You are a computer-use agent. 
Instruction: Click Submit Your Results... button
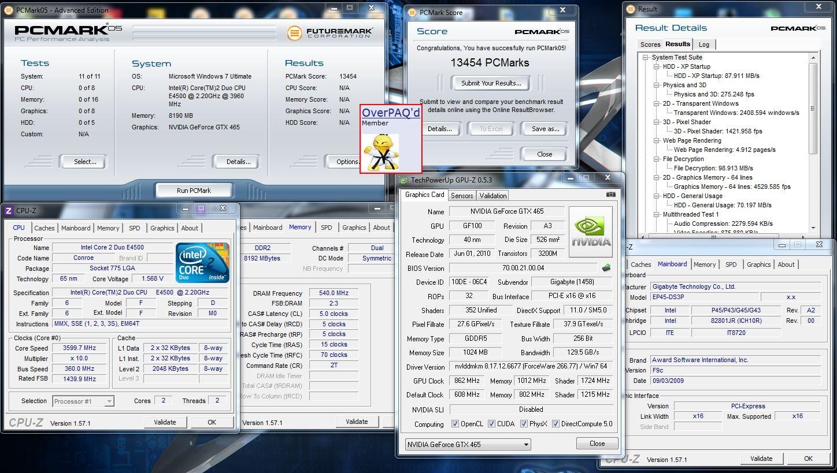(491, 83)
